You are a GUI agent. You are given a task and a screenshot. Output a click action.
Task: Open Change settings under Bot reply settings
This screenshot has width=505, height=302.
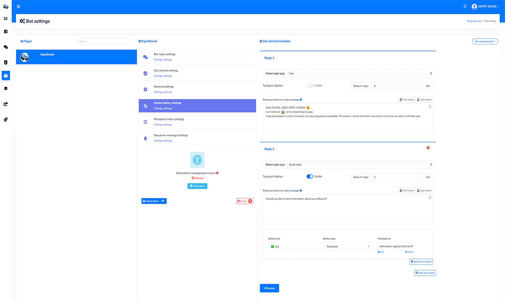[163, 60]
